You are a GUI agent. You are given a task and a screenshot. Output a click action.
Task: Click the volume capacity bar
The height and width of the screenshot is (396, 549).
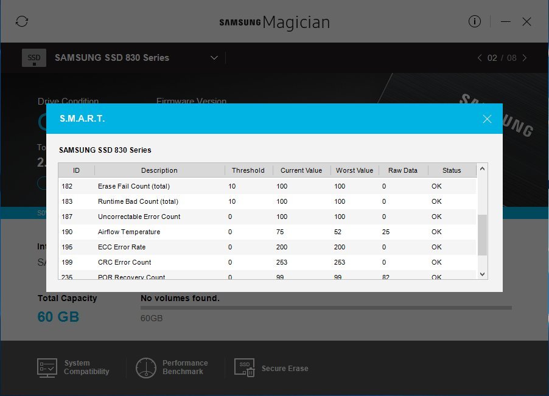(326, 308)
